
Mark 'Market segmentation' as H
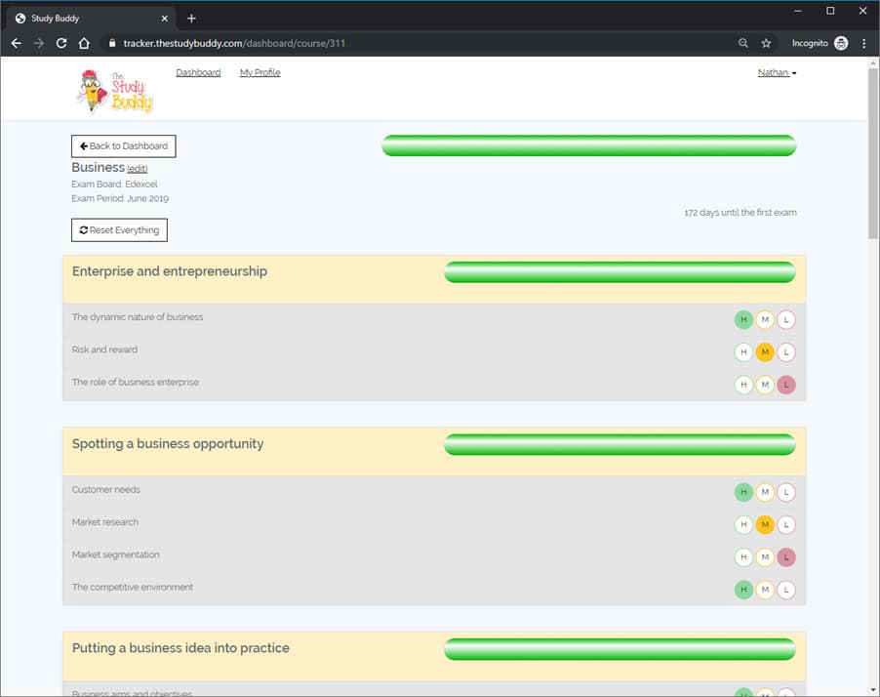[743, 557]
